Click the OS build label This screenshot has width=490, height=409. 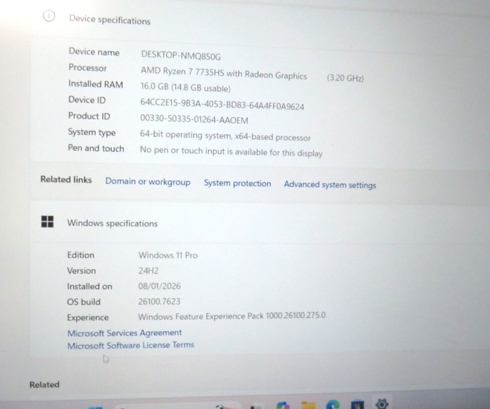pos(84,302)
